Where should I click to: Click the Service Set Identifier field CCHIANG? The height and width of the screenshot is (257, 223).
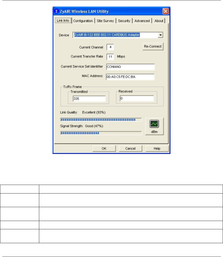point(130,67)
